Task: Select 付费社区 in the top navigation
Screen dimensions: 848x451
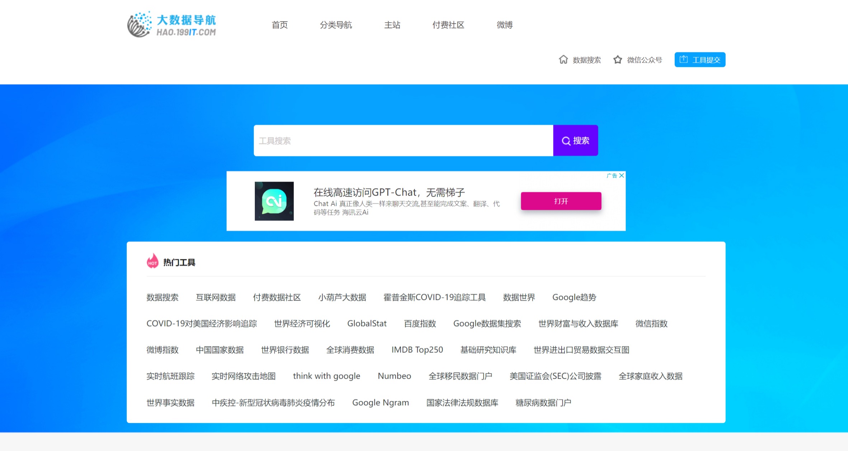Action: tap(448, 25)
